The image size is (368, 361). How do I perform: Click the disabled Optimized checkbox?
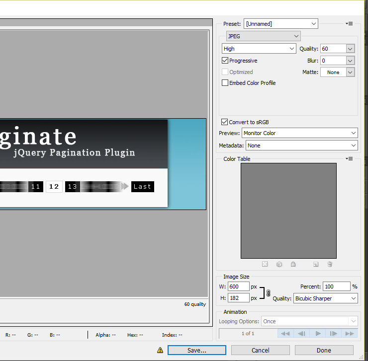coord(225,72)
